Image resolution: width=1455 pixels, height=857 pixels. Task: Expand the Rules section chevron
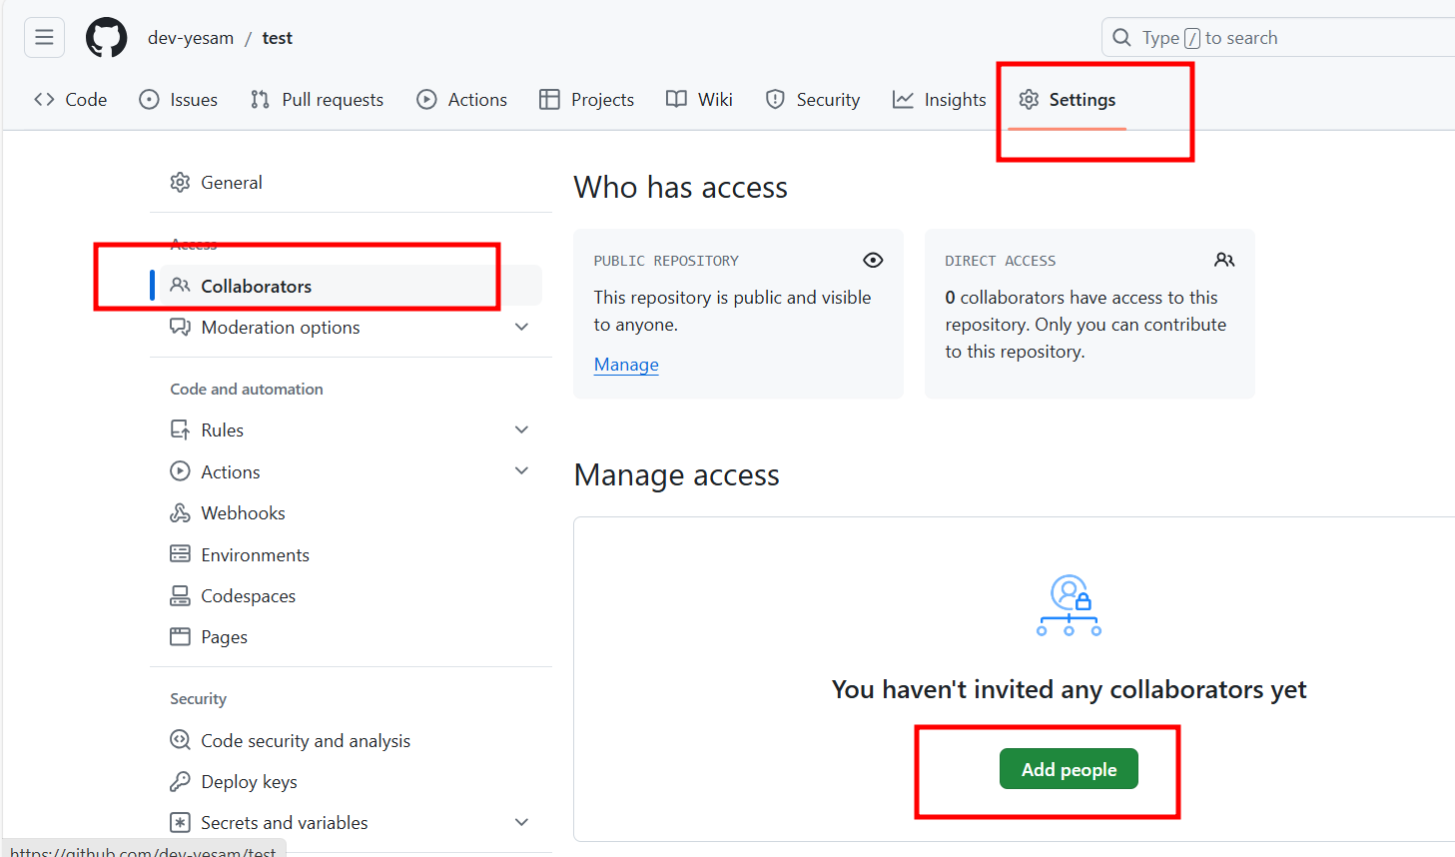521,429
